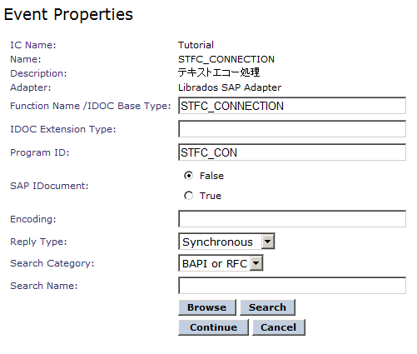Select the False radio button
417x354 pixels.
pyautogui.click(x=188, y=176)
